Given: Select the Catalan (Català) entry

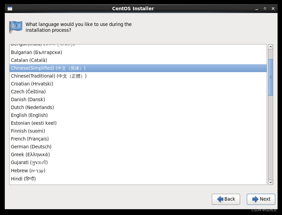Looking at the screenshot, I should pos(29,60).
